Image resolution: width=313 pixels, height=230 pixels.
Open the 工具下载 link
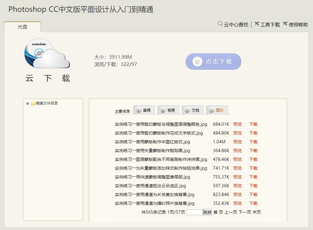(x=270, y=25)
